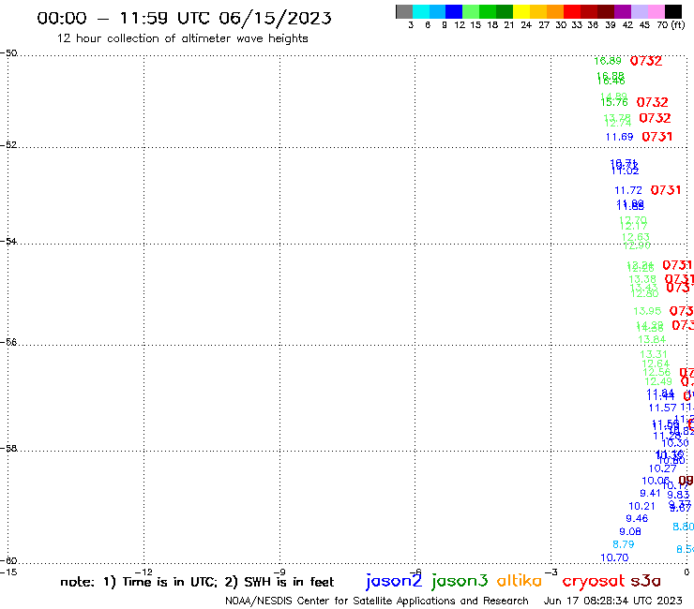Viewport: 694px width, 609px height.
Task: Click the green value 12.63
Action: tap(636, 237)
